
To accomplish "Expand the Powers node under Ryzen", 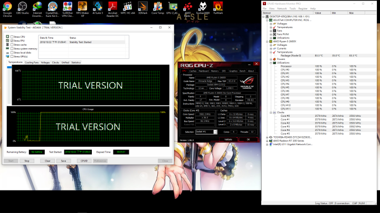I will [271, 59].
